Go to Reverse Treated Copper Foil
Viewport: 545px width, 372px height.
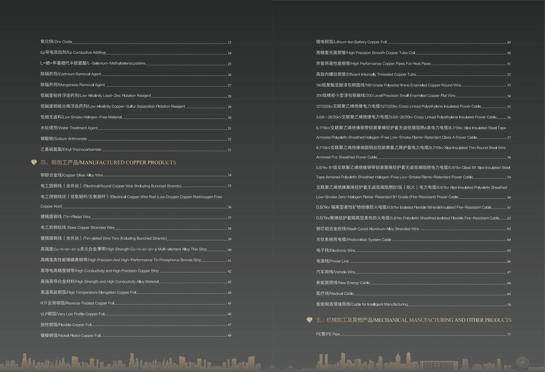[77, 303]
